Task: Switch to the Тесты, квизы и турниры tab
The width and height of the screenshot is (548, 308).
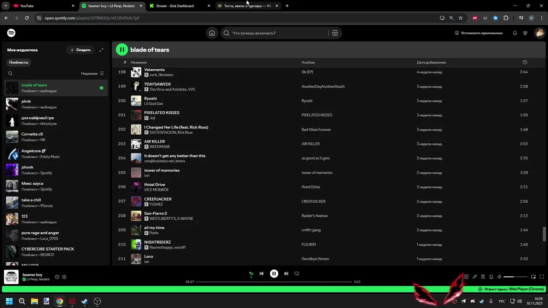Action: (248, 6)
